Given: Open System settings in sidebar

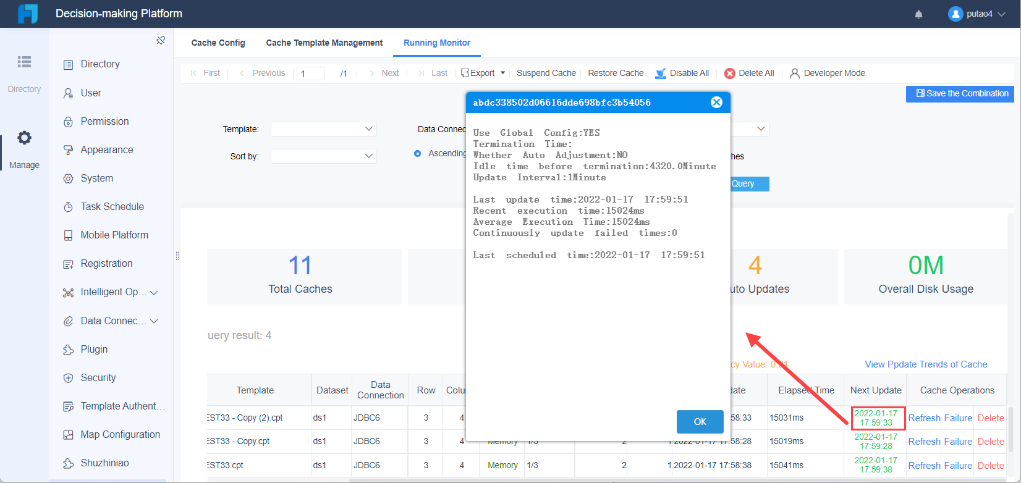Looking at the screenshot, I should point(96,178).
